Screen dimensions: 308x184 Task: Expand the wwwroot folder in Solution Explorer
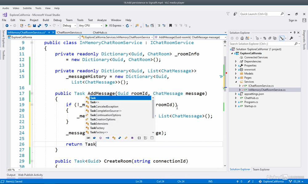click(236, 69)
